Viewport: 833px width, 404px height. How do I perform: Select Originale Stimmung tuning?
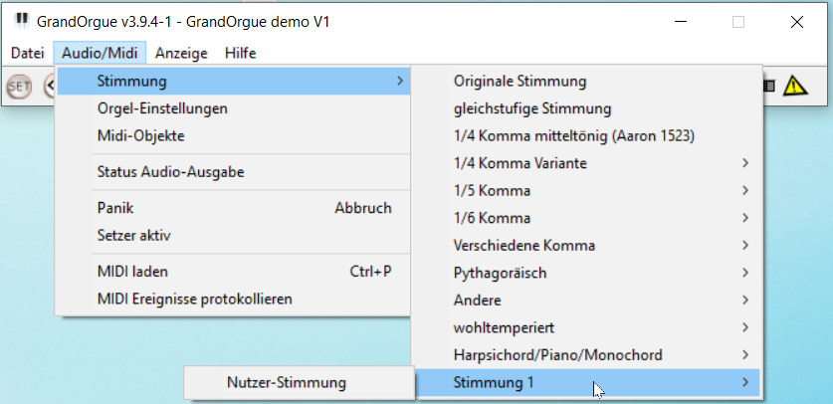pyautogui.click(x=520, y=81)
